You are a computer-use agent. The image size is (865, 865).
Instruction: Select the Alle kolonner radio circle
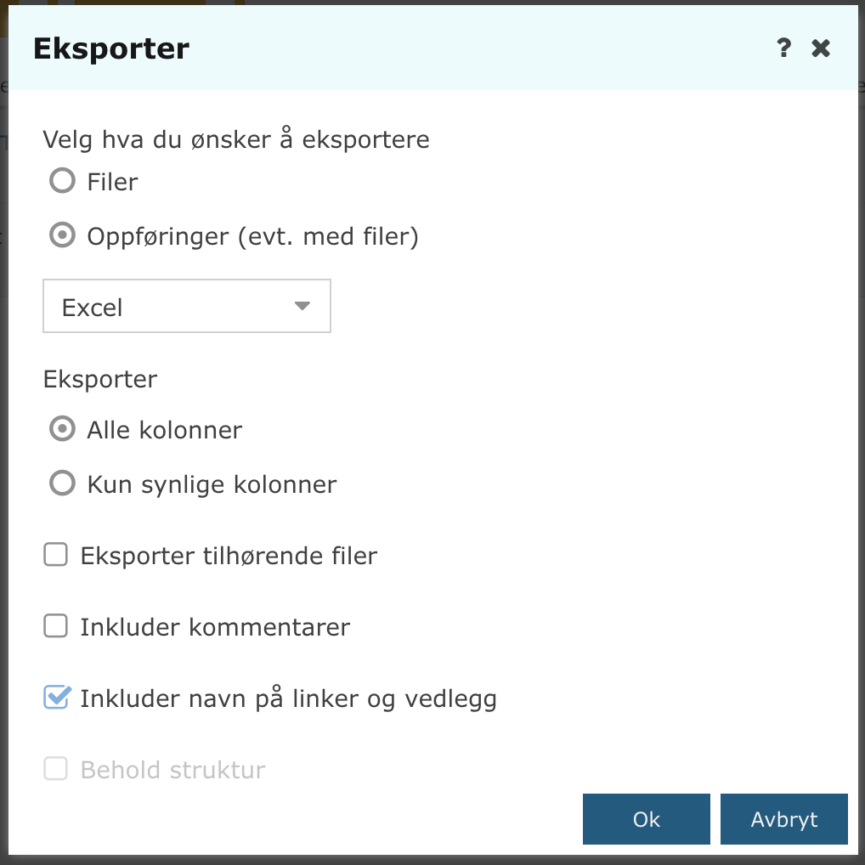pos(62,428)
